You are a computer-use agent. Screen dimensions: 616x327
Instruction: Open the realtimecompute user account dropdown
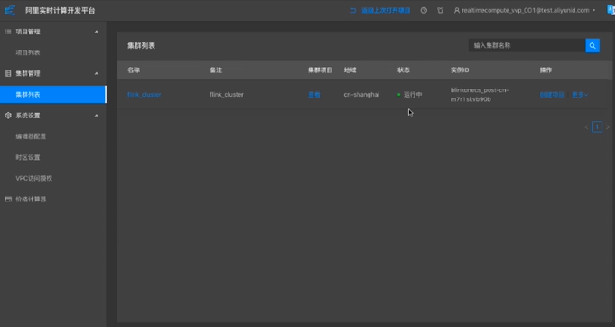pos(525,11)
